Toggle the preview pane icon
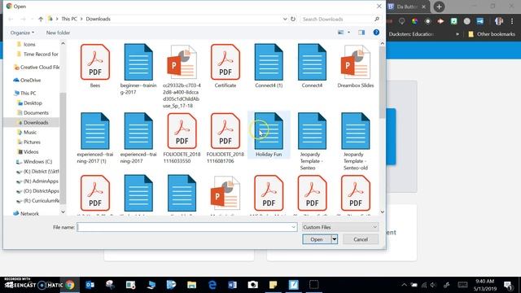 point(361,33)
